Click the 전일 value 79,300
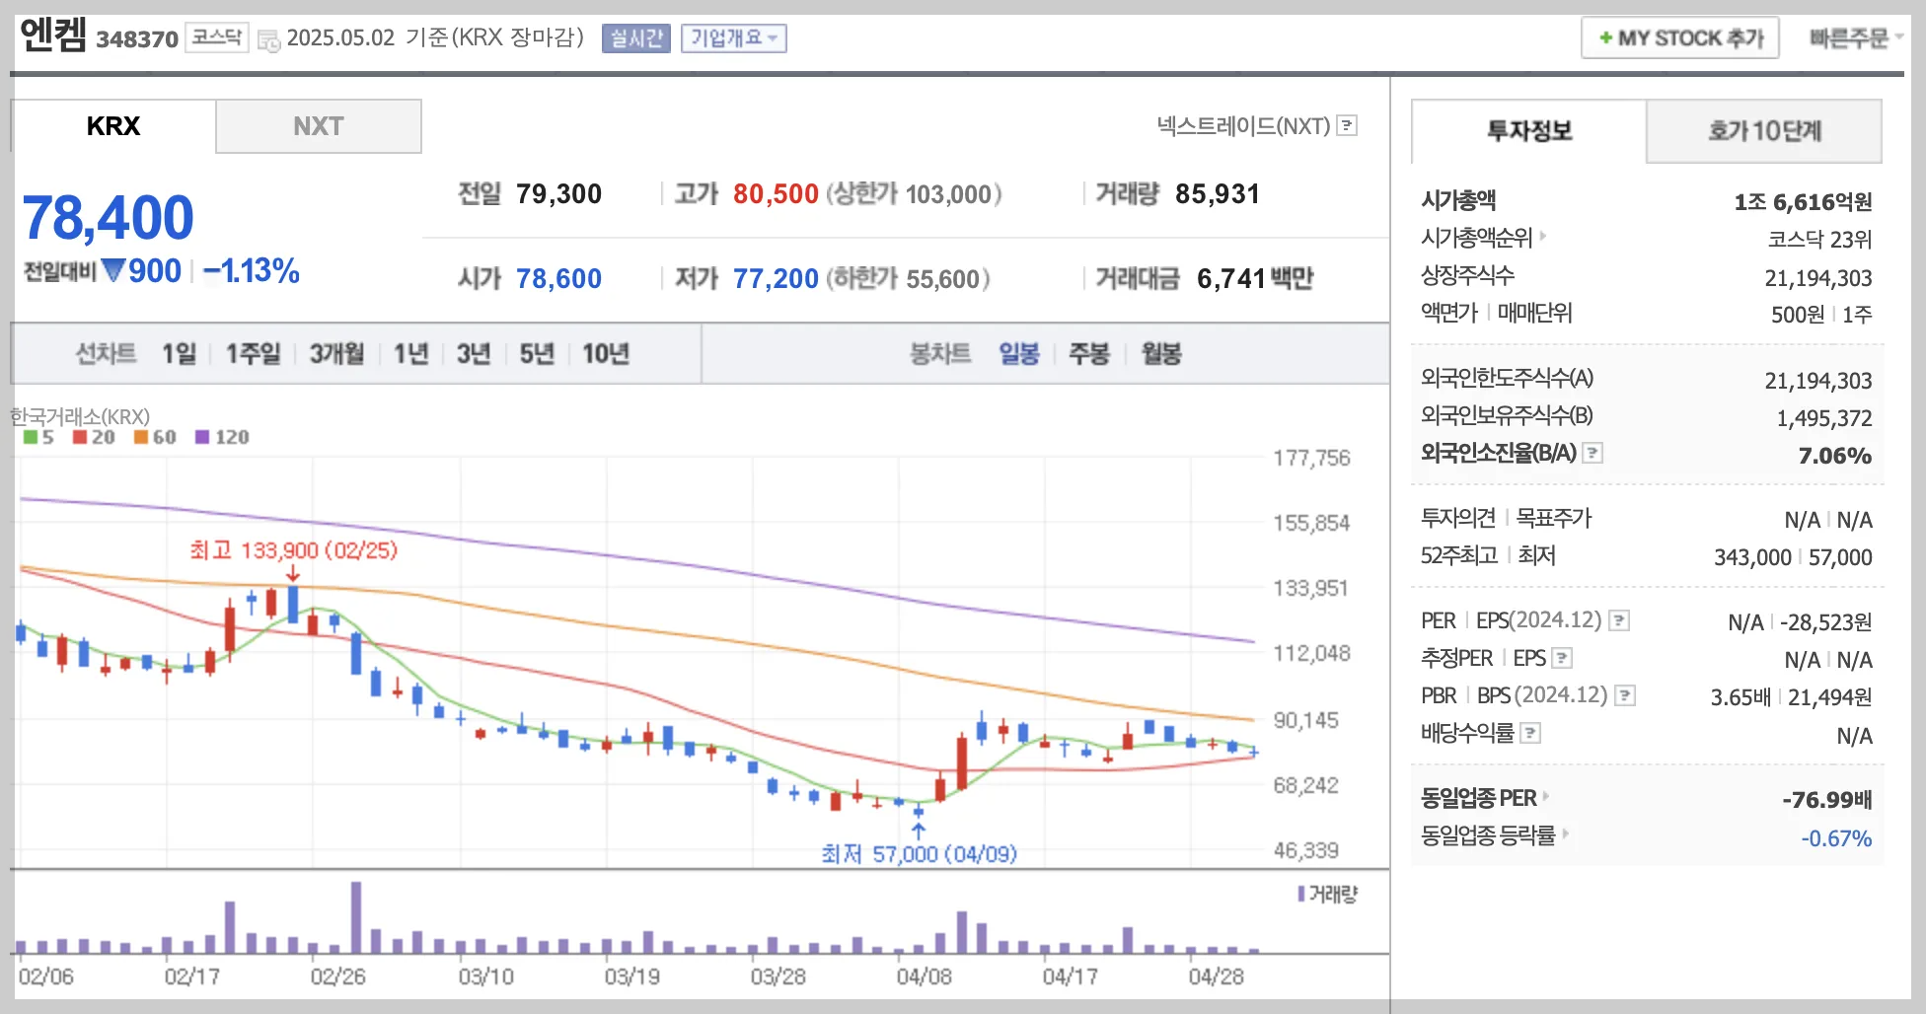1926x1014 pixels. [558, 194]
